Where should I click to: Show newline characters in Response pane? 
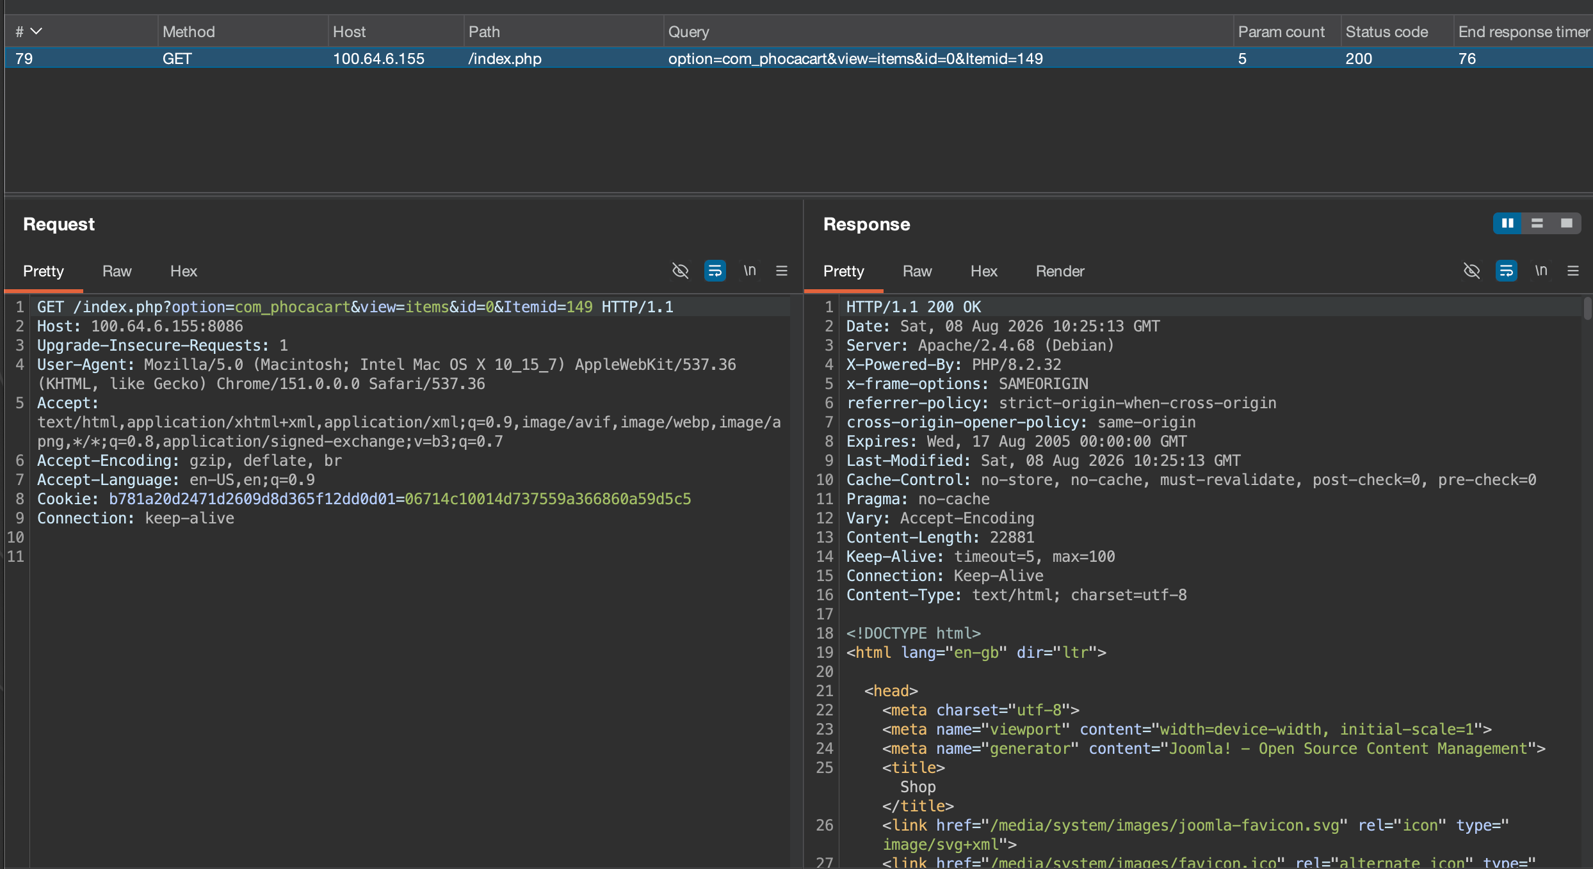[1541, 271]
